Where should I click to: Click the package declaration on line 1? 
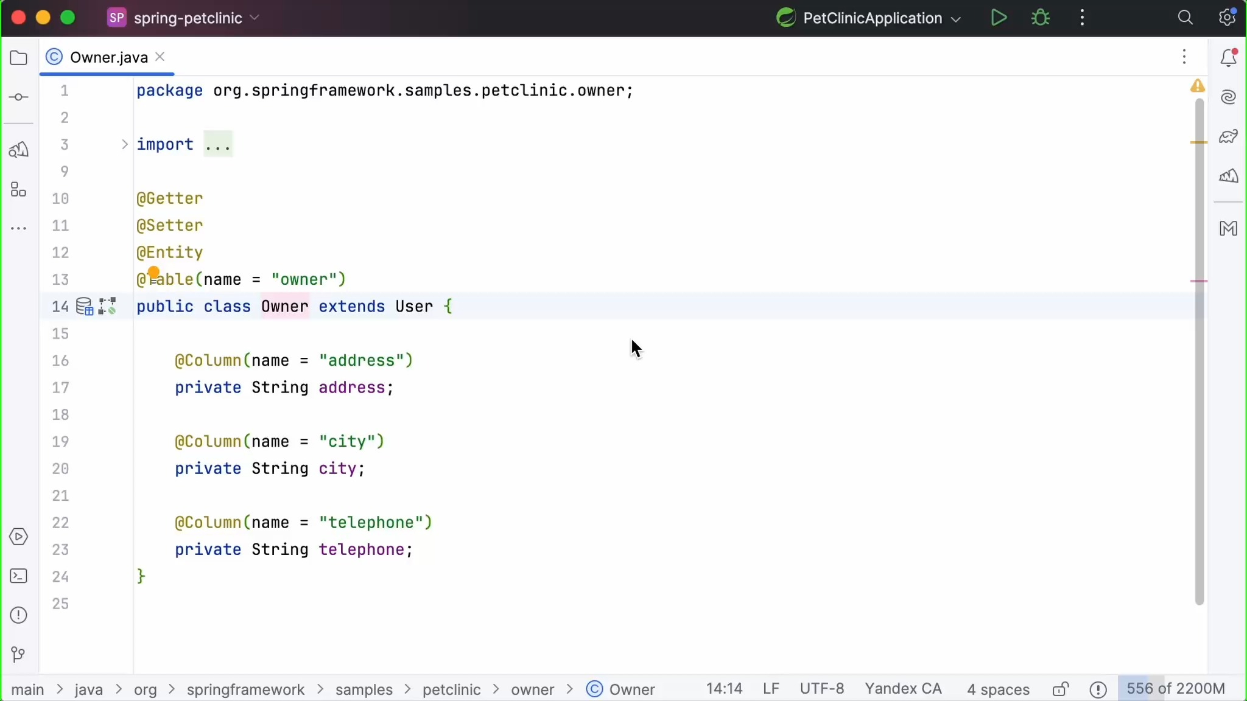(385, 91)
